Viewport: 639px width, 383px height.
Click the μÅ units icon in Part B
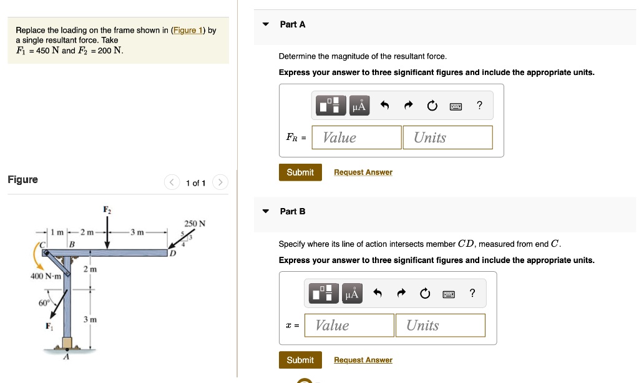click(351, 293)
